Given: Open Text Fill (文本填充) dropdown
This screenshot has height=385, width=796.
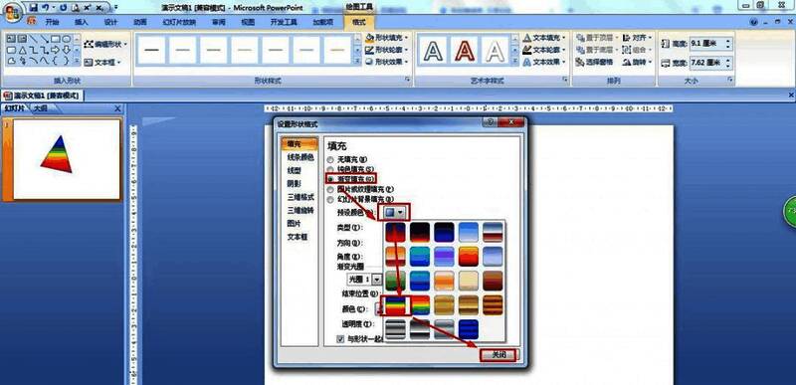Looking at the screenshot, I should pos(544,38).
